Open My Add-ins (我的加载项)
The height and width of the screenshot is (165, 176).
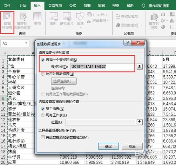127,25
